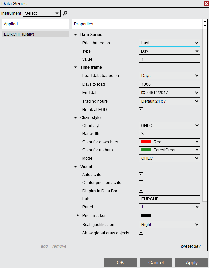
Task: Uncheck Show global draw objects
Action: click(141, 233)
